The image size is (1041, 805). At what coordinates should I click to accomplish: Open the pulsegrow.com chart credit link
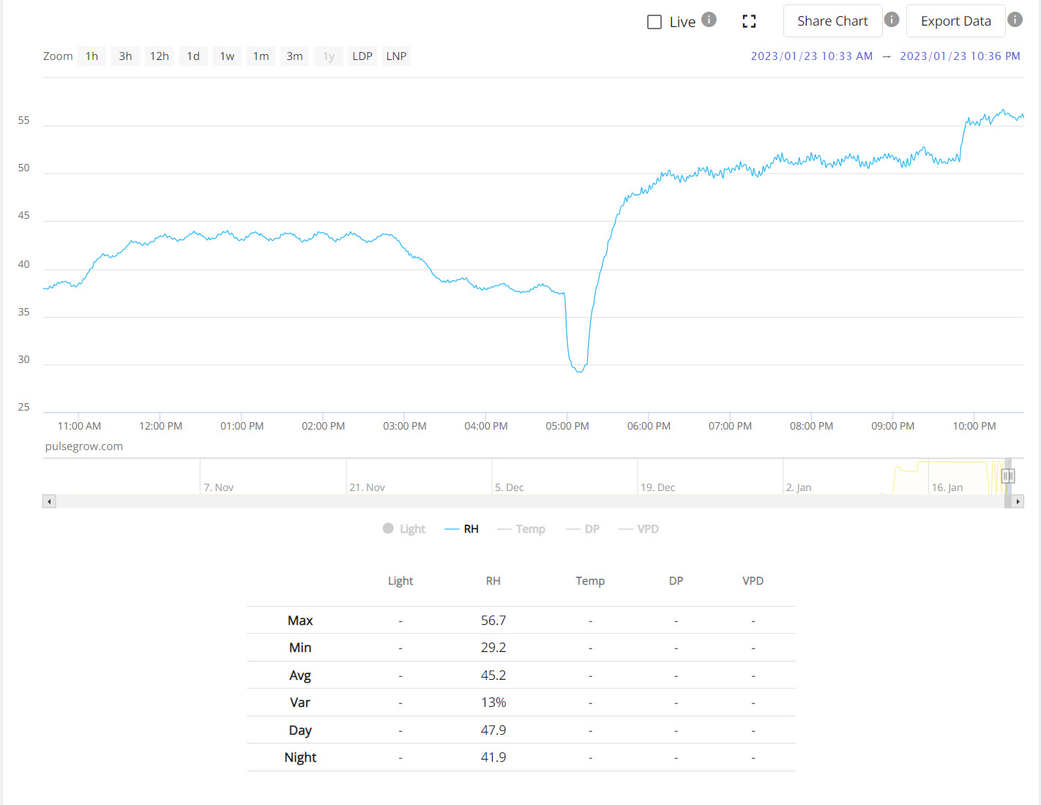pyautogui.click(x=84, y=446)
